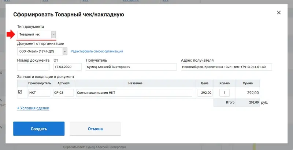Click the Артикул field CP-03

tap(63, 93)
